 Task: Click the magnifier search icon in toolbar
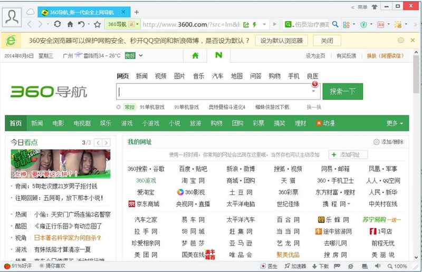335,24
